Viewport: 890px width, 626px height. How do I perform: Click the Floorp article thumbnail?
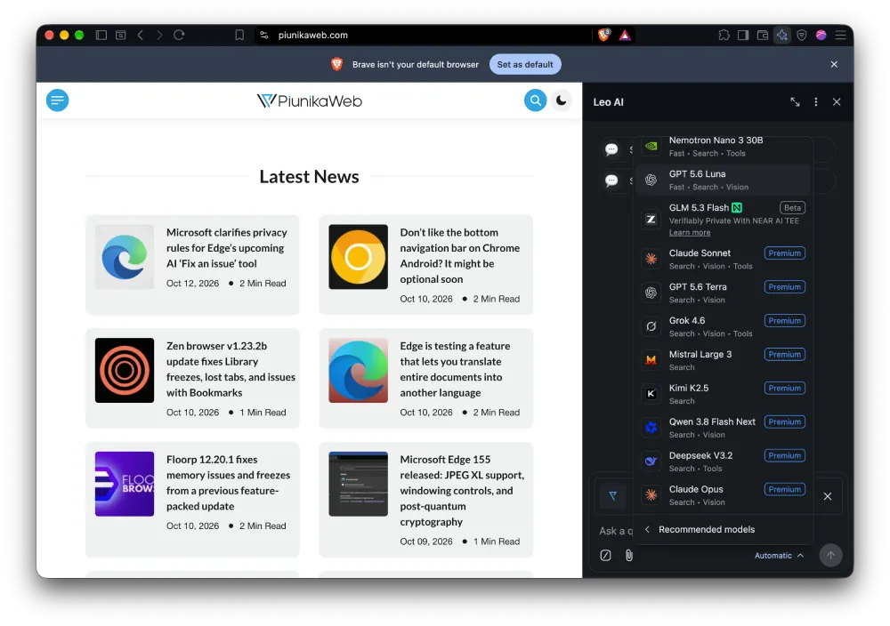125,484
